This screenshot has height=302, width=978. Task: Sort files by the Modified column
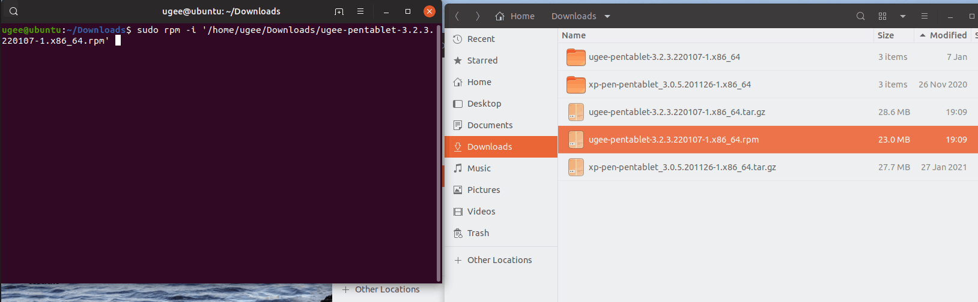947,35
